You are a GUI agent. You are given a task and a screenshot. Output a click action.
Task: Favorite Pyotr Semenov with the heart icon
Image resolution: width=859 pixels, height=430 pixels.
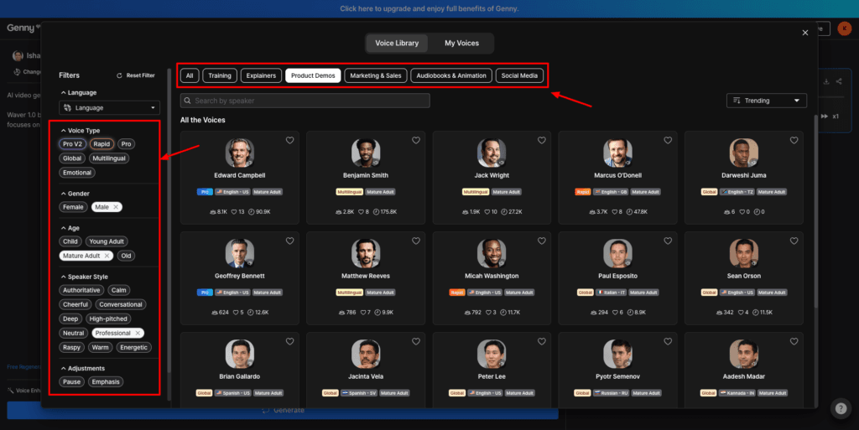coord(668,342)
